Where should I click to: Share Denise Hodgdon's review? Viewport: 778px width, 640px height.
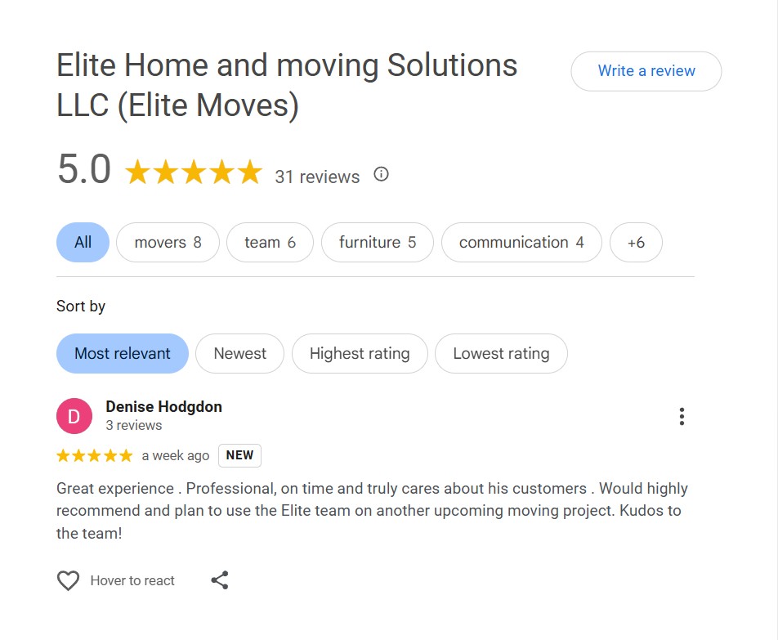[x=219, y=580]
